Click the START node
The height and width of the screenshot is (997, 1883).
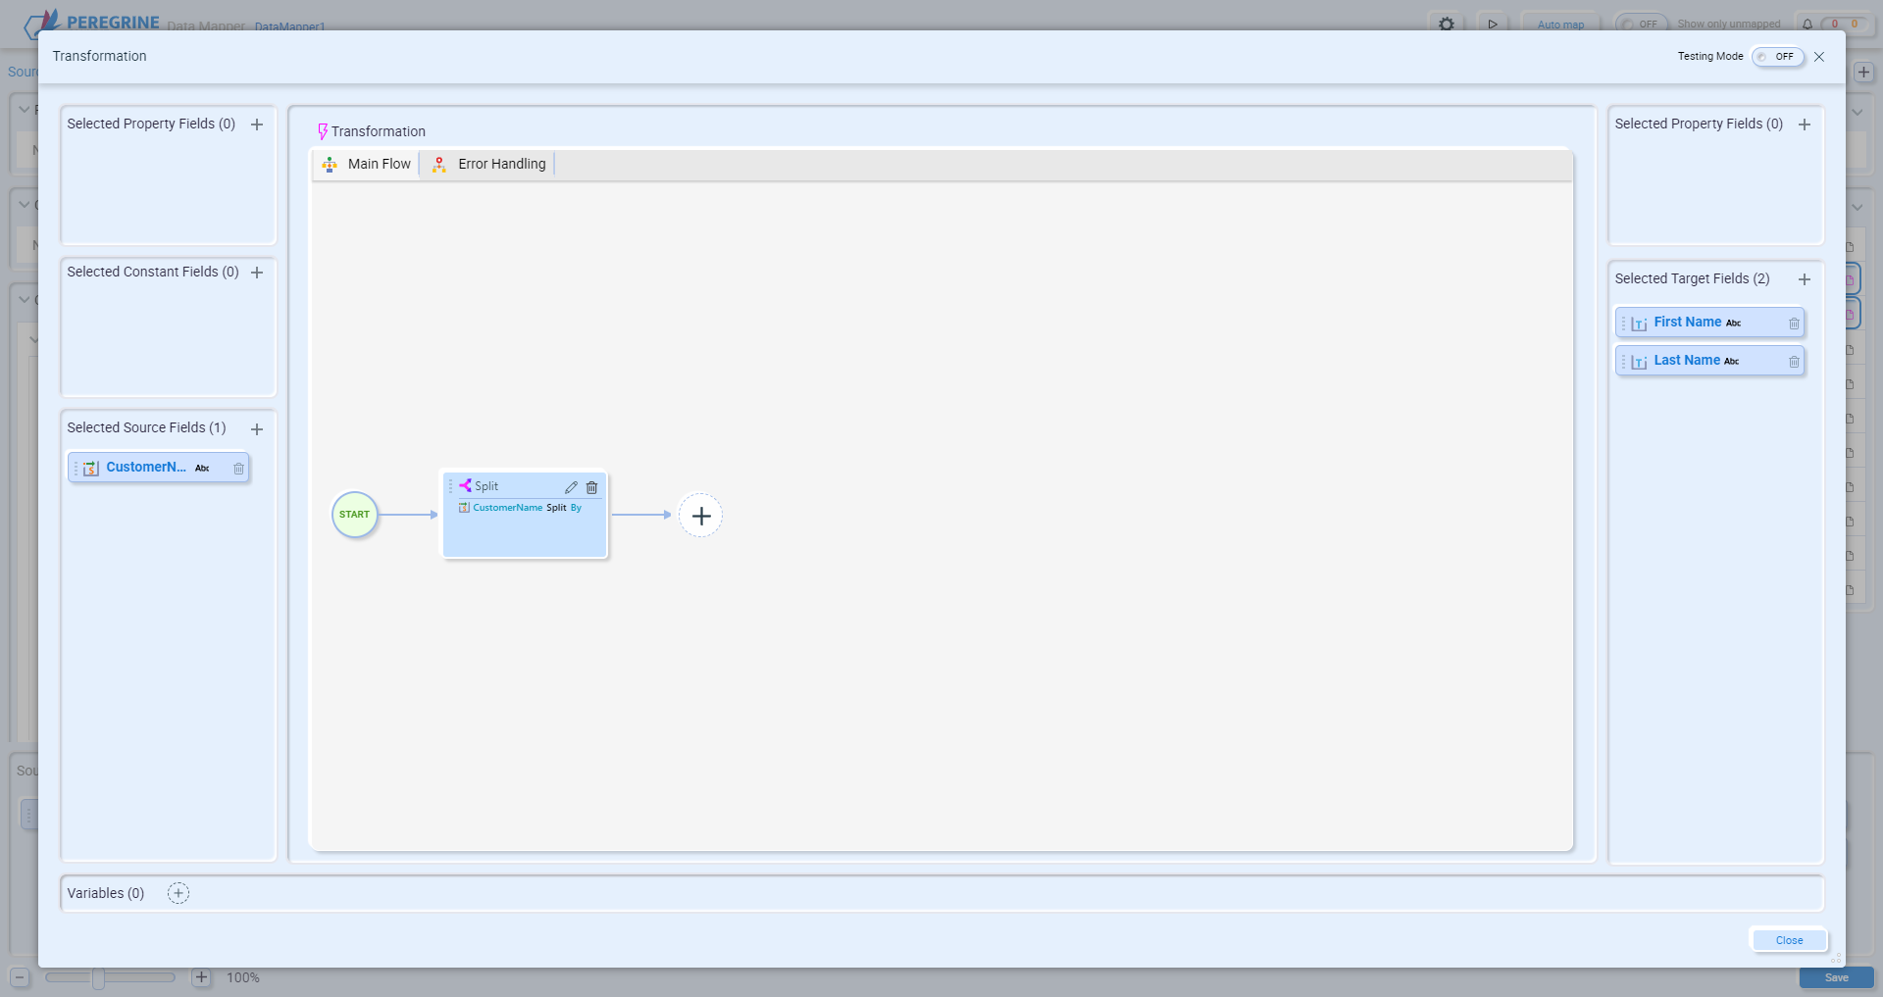click(355, 515)
